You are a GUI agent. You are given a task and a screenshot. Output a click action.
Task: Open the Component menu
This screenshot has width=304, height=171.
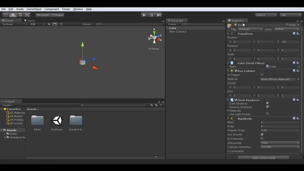tap(51, 9)
